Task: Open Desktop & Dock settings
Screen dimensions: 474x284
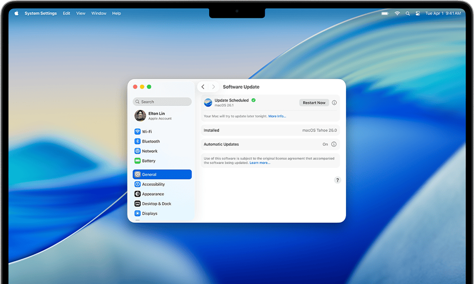Action: click(156, 204)
